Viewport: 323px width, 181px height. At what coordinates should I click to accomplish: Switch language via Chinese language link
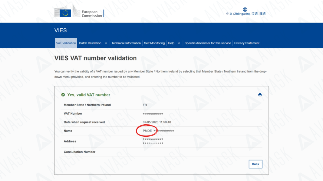tap(246, 14)
